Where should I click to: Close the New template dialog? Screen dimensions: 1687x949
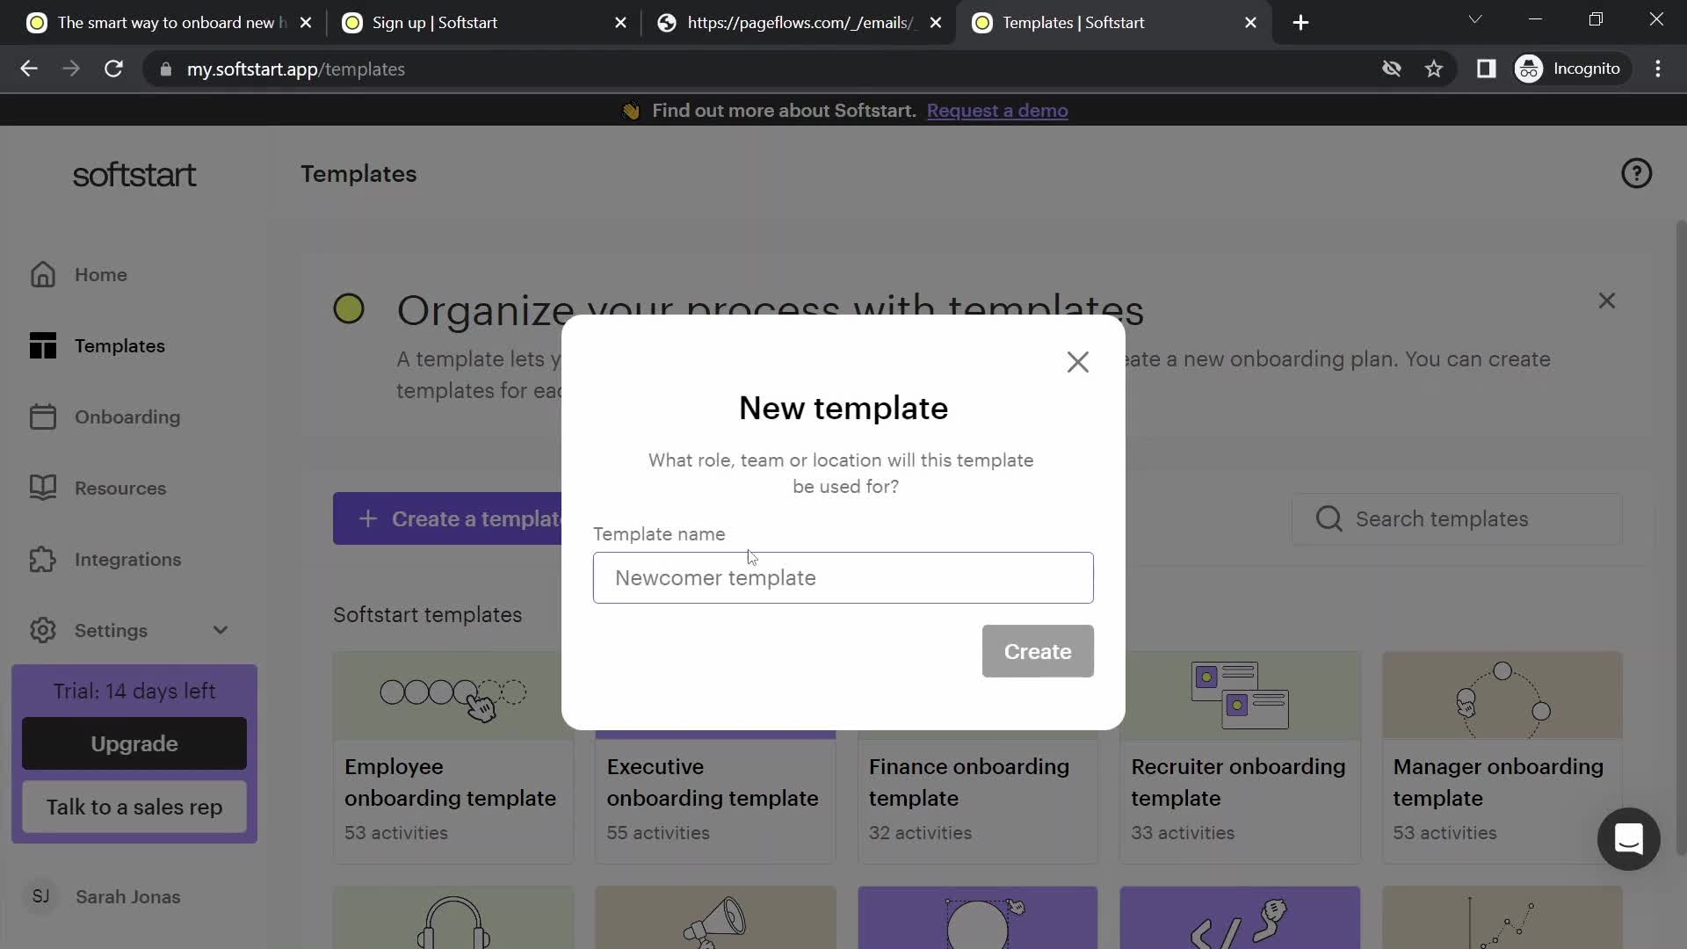[x=1078, y=362]
